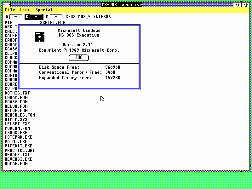The image size is (252, 189).
Task: Click the Disk Space Free value 56696K
Action: coord(113,67)
